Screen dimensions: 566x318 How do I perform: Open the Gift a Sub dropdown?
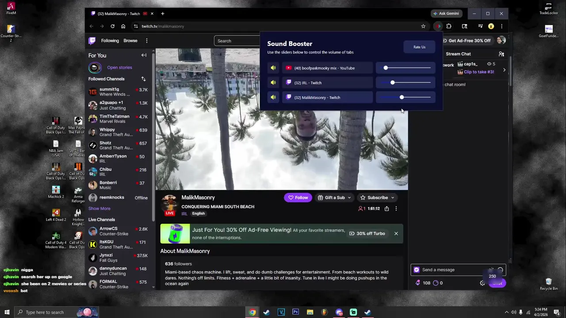335,197
